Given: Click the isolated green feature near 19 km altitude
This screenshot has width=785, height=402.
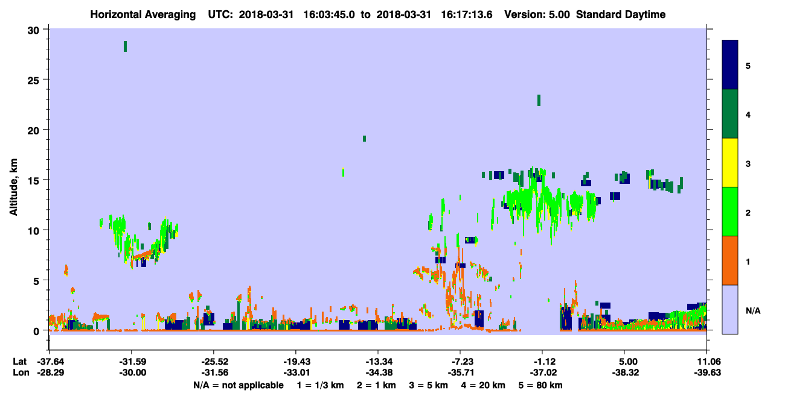Looking at the screenshot, I should [x=364, y=139].
